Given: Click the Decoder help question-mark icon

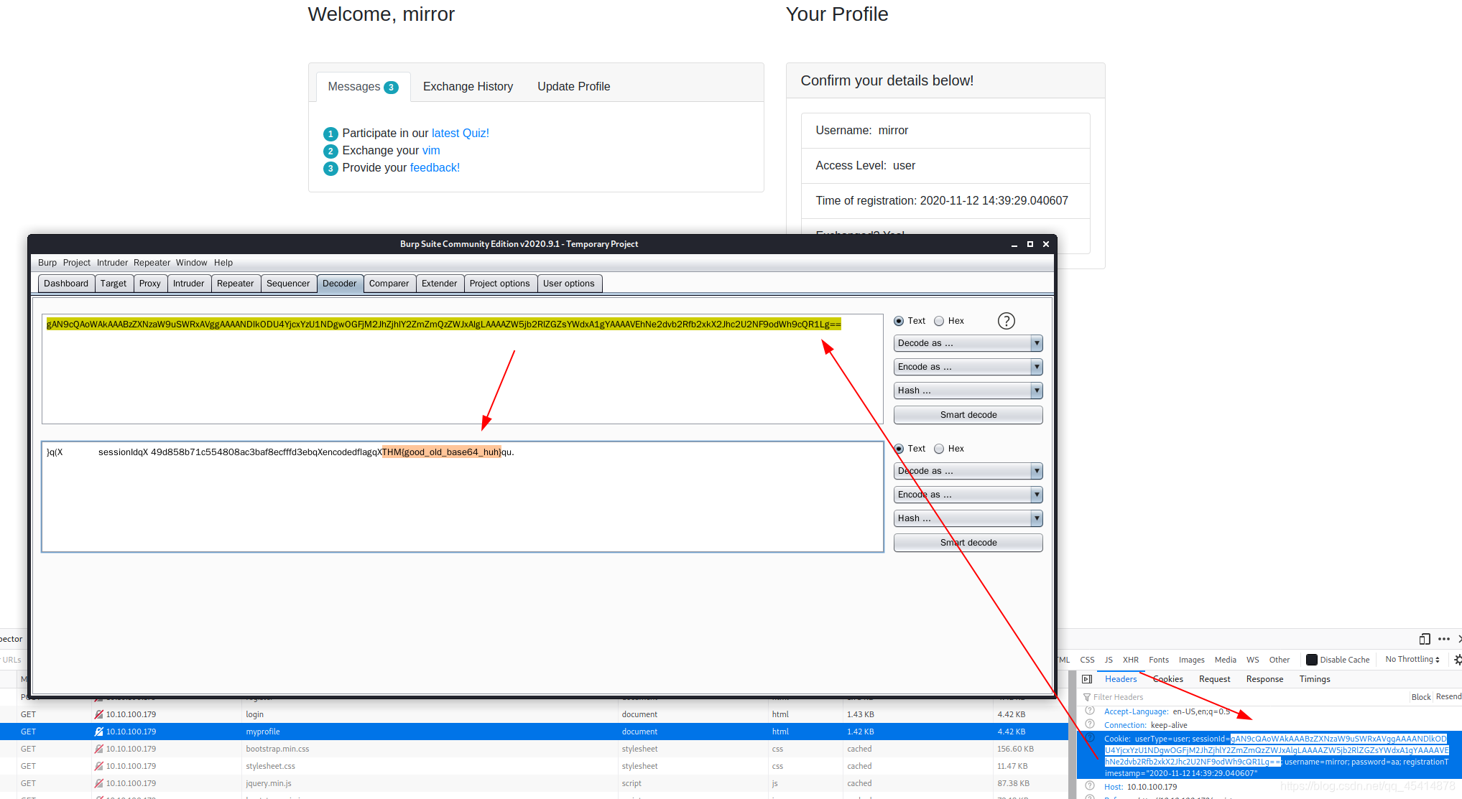Looking at the screenshot, I should point(1006,321).
